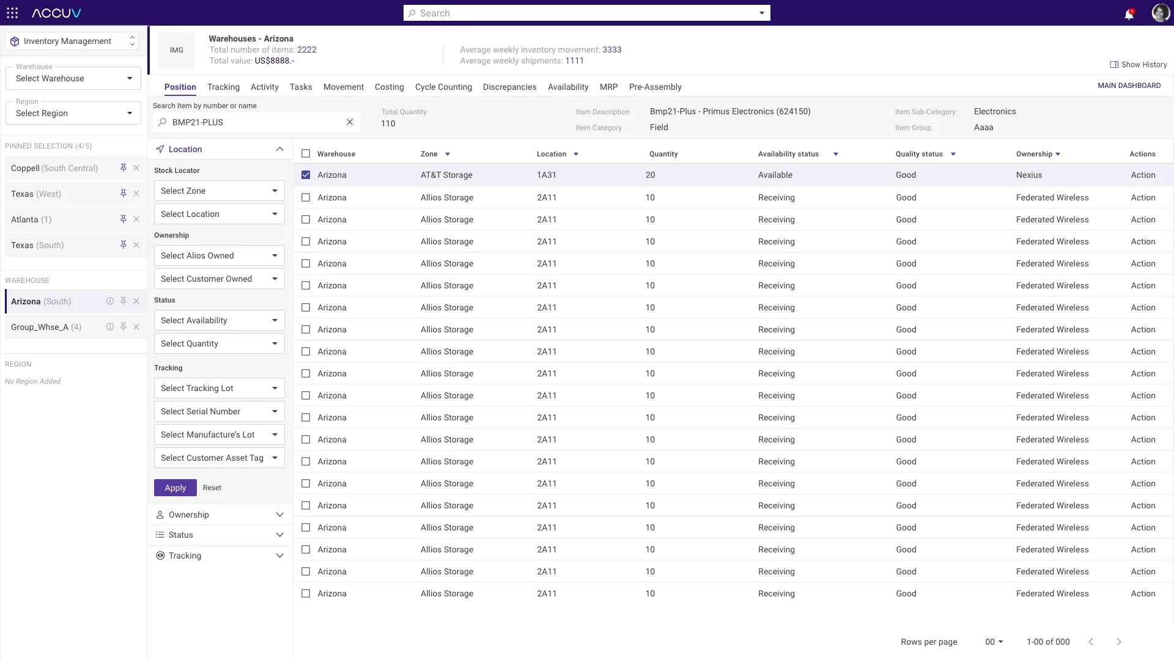1174x660 pixels.
Task: Clear the BMP21-PLUS search text
Action: tap(350, 122)
